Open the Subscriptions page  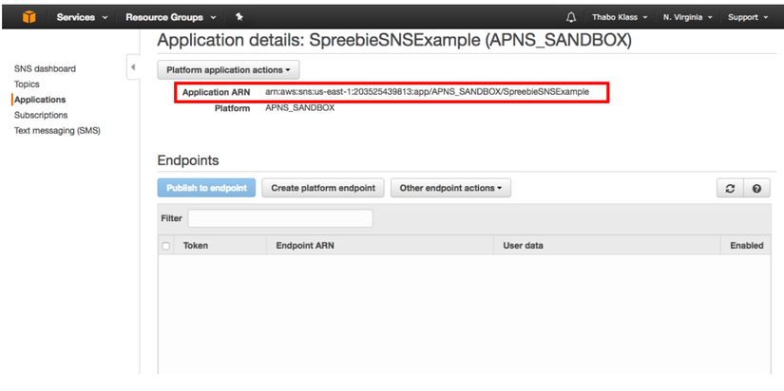(x=41, y=116)
